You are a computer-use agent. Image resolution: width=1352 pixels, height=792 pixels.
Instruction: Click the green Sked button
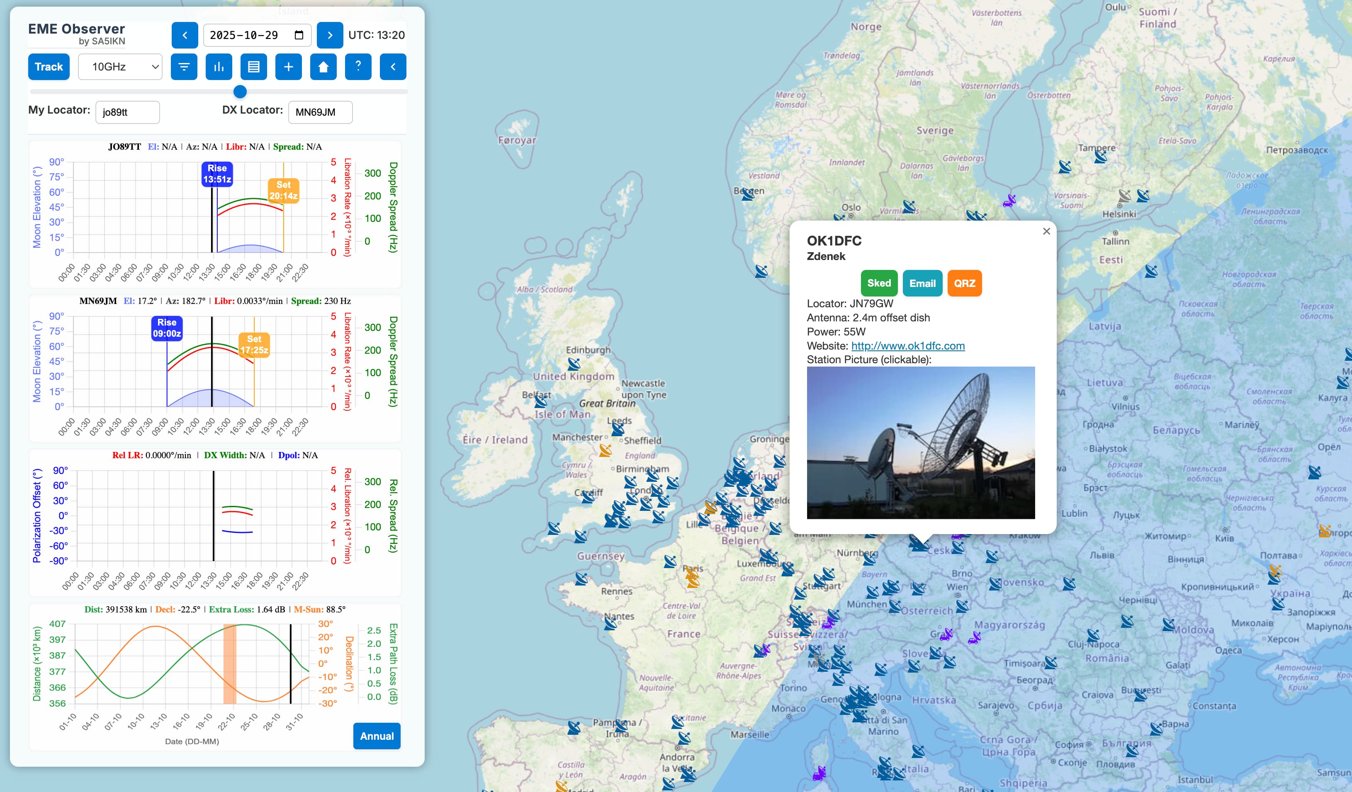click(x=878, y=283)
